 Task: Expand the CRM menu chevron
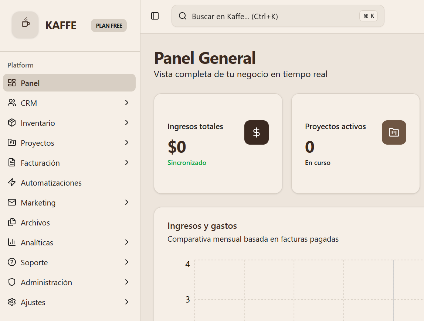[127, 103]
